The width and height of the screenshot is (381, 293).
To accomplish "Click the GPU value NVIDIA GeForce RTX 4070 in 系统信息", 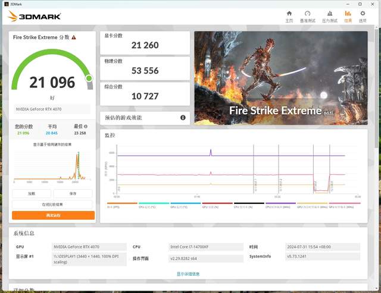I will tap(89, 247).
